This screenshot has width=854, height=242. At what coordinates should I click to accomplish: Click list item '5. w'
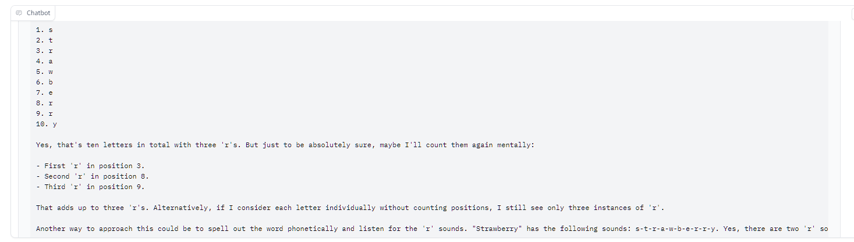44,72
